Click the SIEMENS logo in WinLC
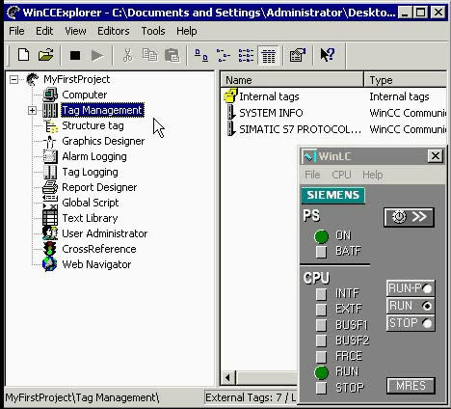The image size is (451, 409). (332, 195)
